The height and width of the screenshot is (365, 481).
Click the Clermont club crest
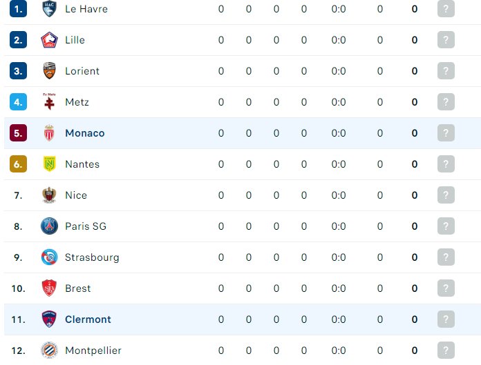[x=49, y=319]
